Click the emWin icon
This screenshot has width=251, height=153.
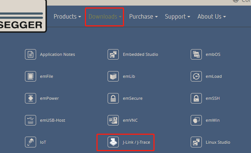pyautogui.click(x=196, y=120)
